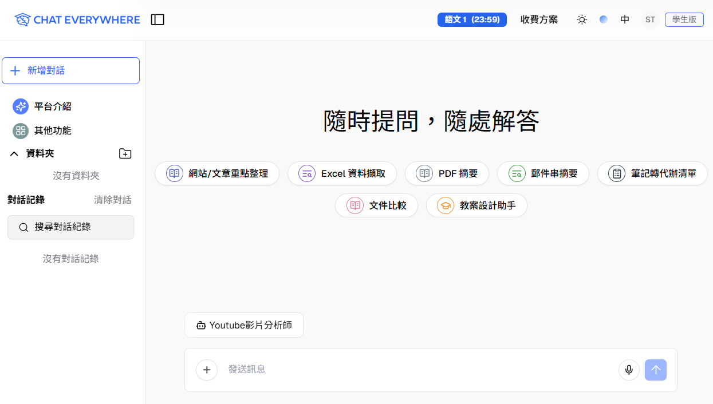Click the pink book icon on 文件比較

pos(355,205)
